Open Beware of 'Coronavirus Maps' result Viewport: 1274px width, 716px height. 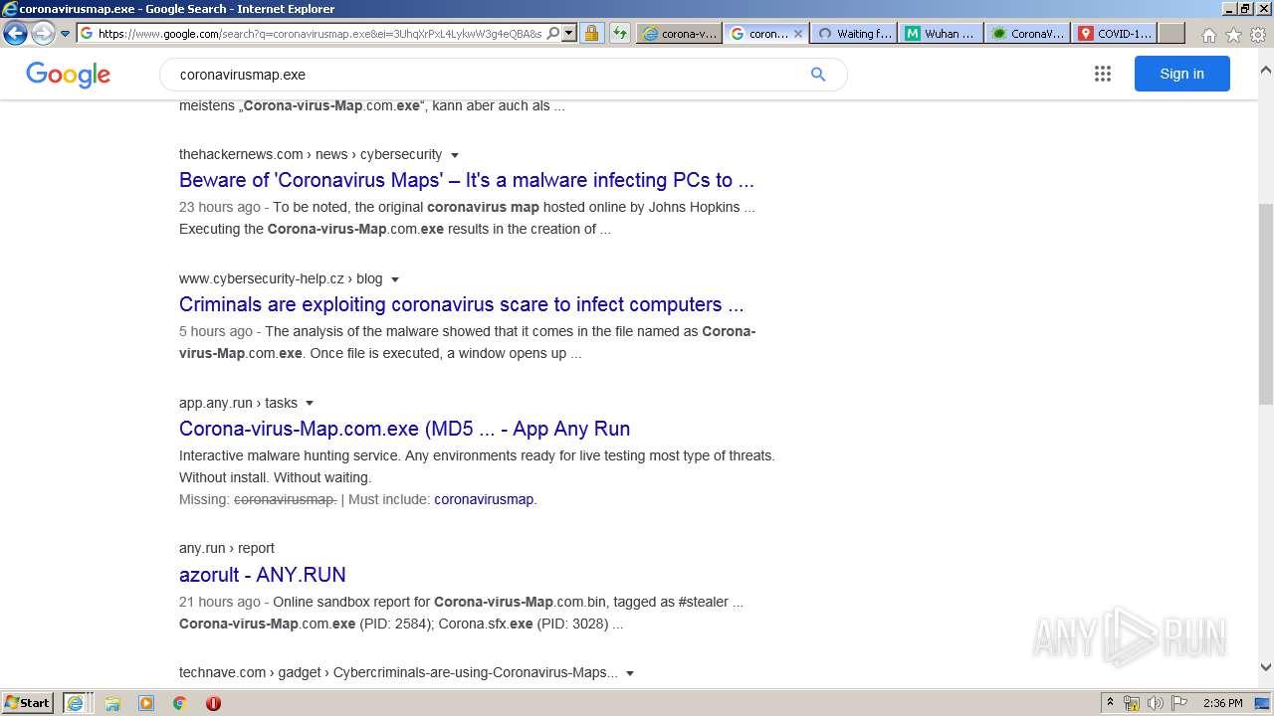point(467,180)
